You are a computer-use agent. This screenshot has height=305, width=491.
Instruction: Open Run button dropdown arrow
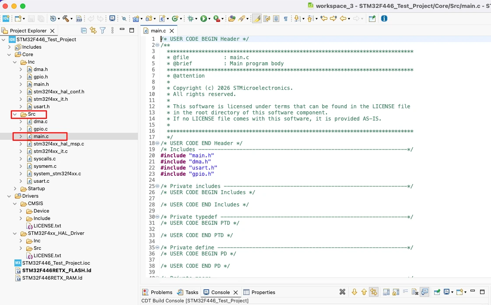[x=209, y=19]
